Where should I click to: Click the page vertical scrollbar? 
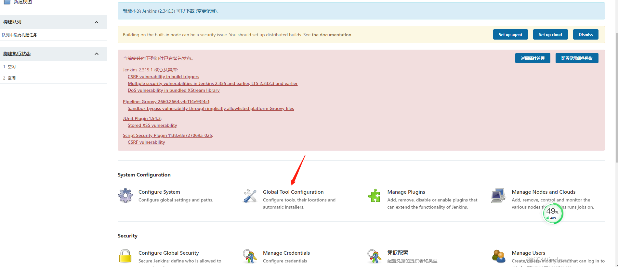tap(616, 97)
